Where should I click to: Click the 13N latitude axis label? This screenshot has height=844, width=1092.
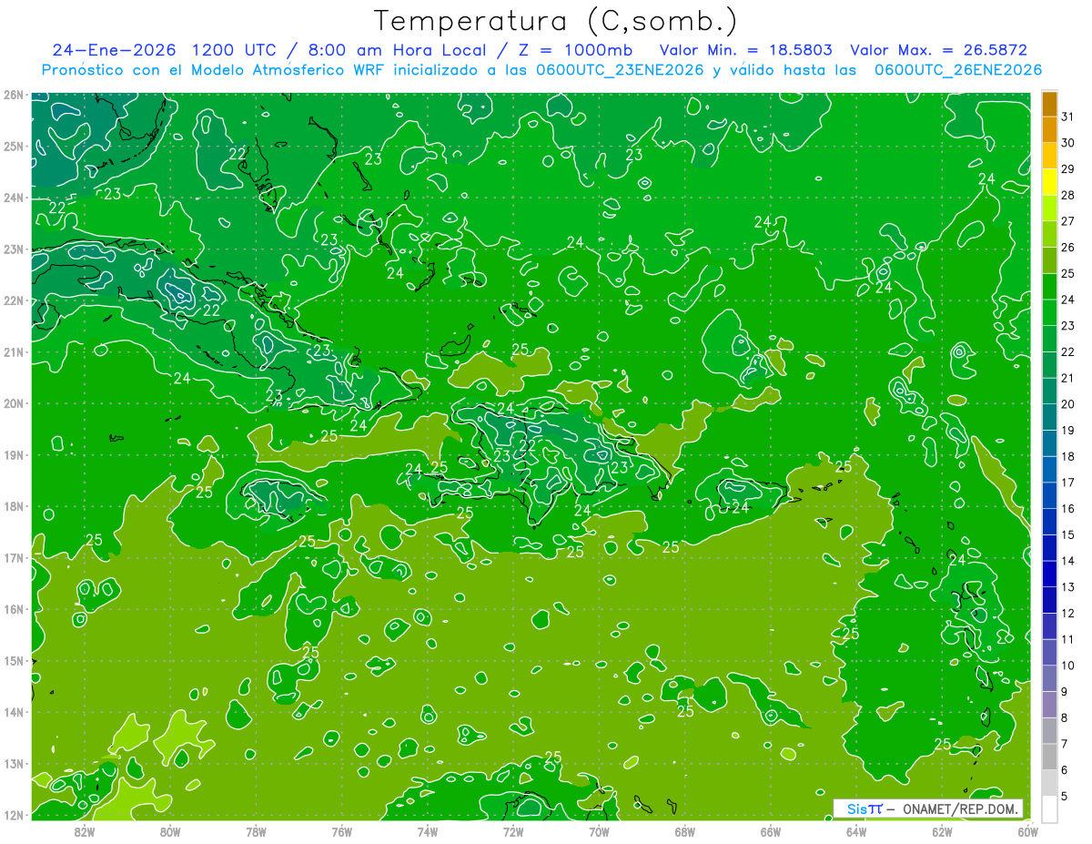coord(13,763)
